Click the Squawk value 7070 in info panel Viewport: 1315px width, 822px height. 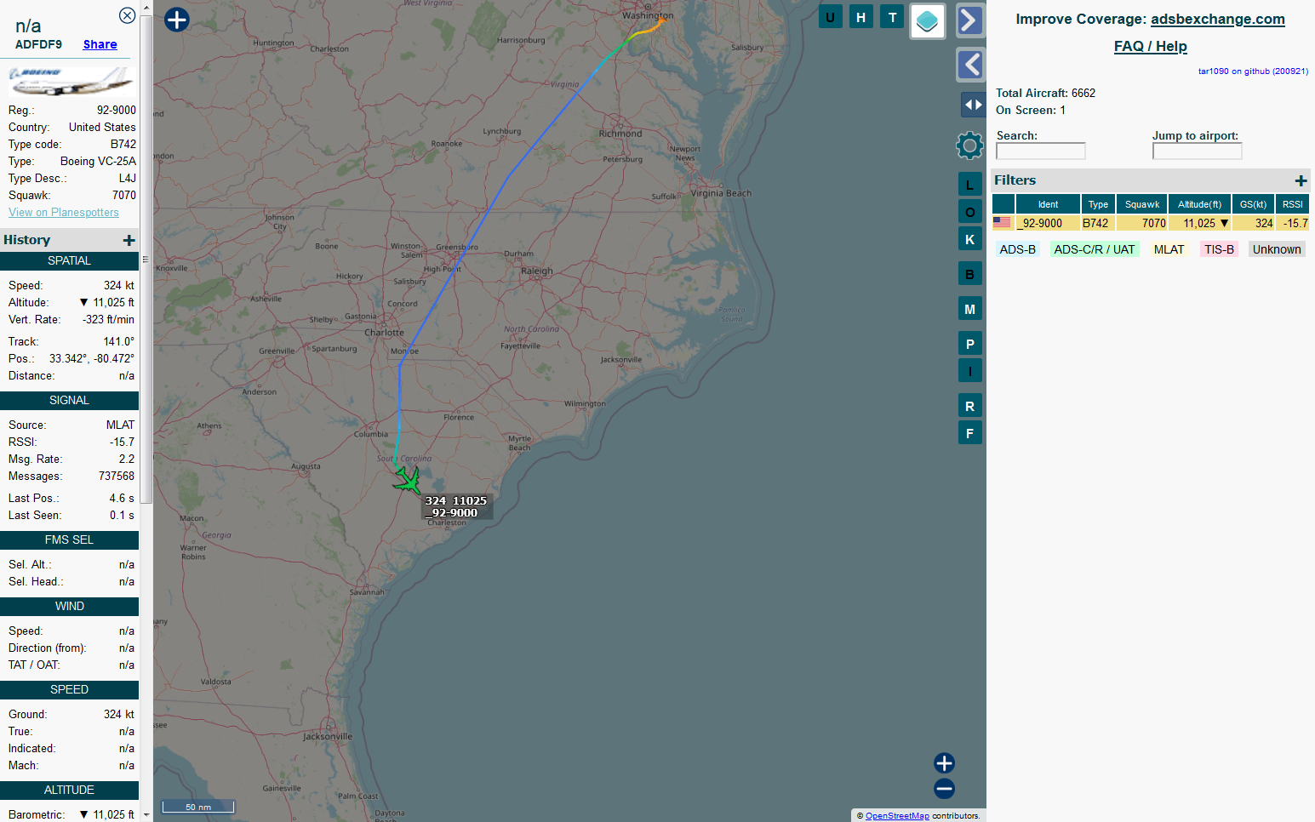[x=124, y=196]
